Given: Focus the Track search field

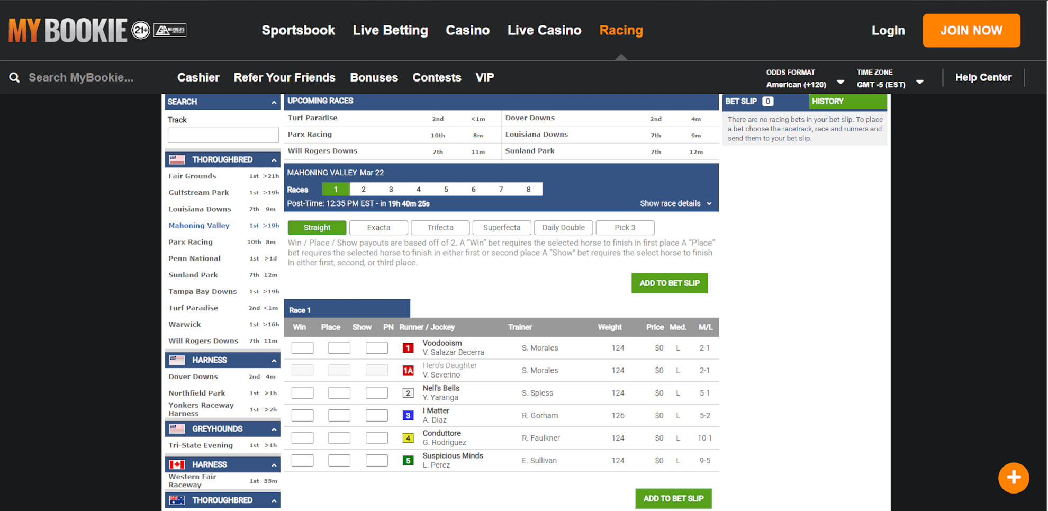Looking at the screenshot, I should [x=223, y=135].
